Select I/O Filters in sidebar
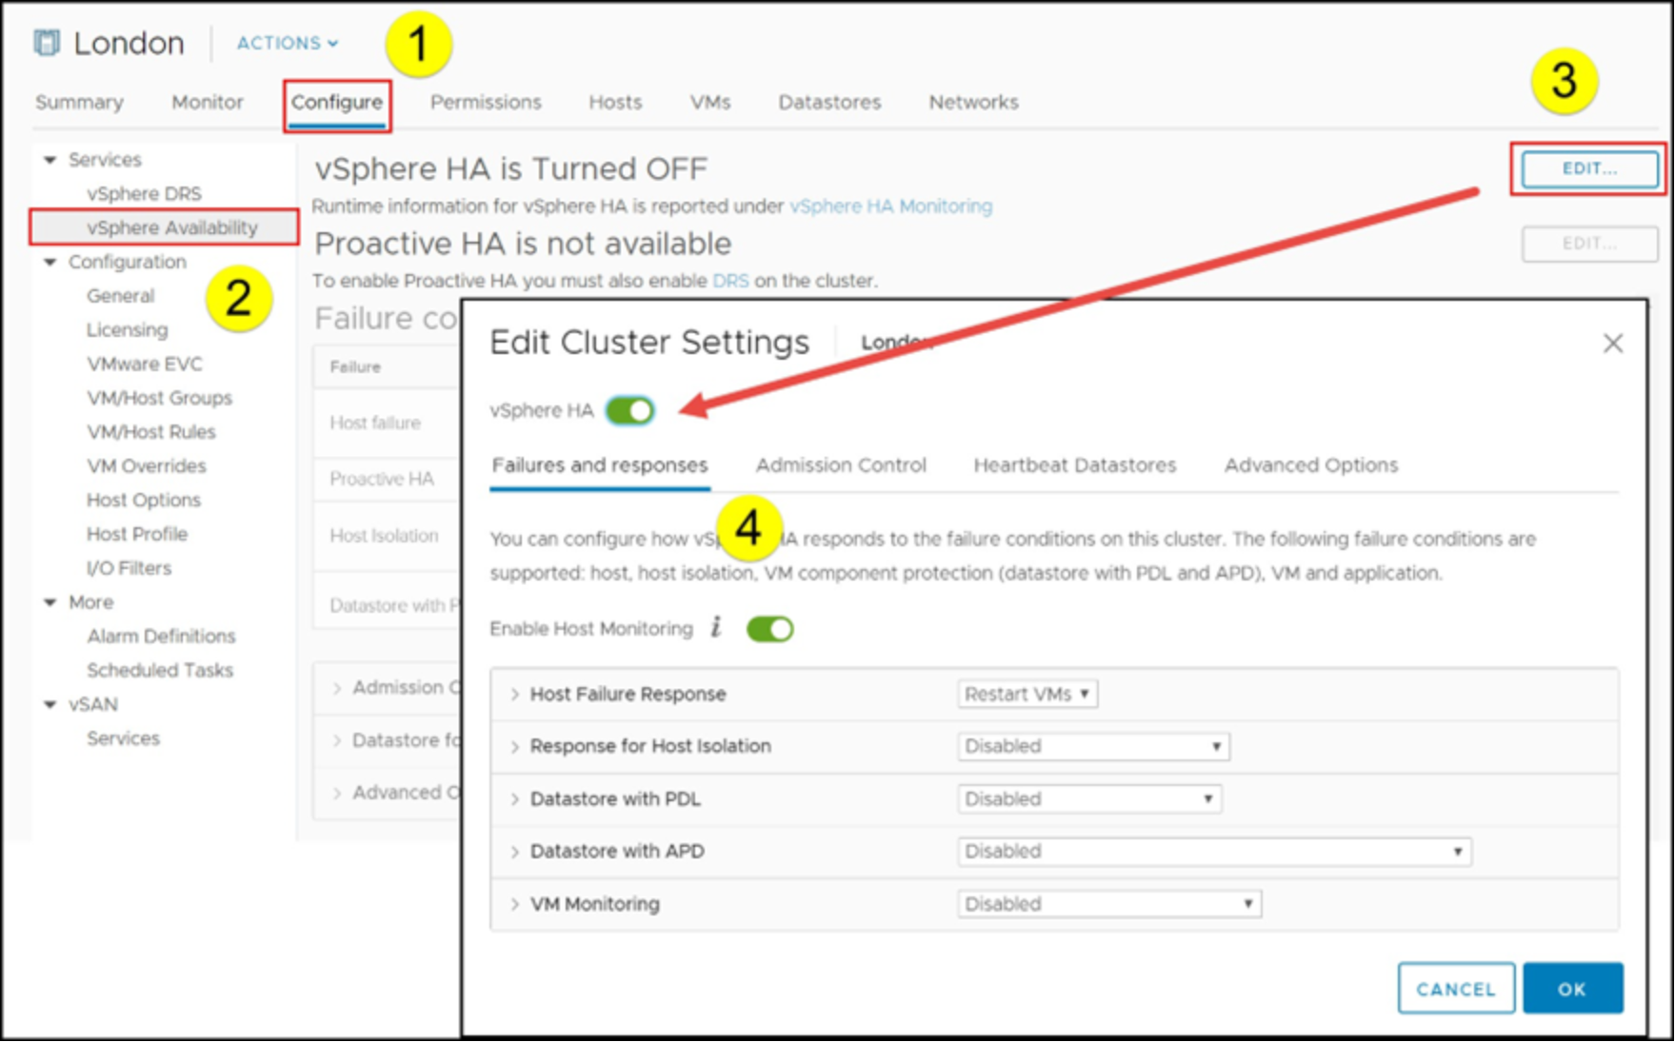Image resolution: width=1675 pixels, height=1042 pixels. [129, 568]
